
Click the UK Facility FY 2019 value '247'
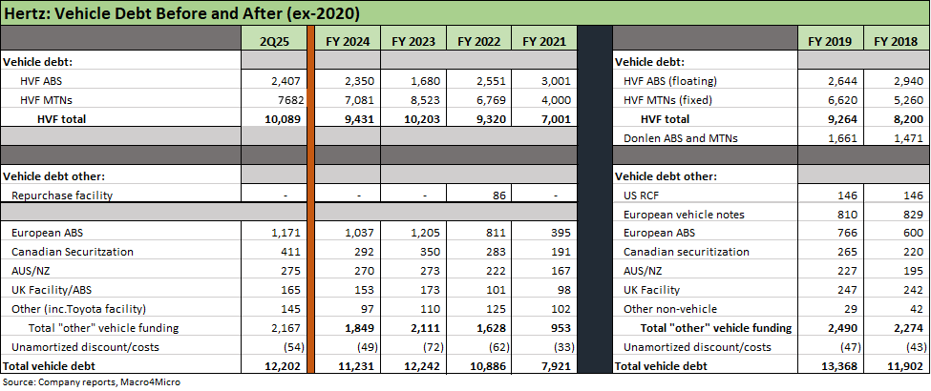(x=847, y=290)
